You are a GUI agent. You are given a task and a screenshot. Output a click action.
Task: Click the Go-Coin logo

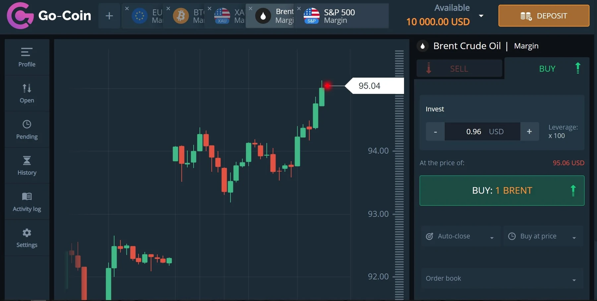(x=49, y=16)
